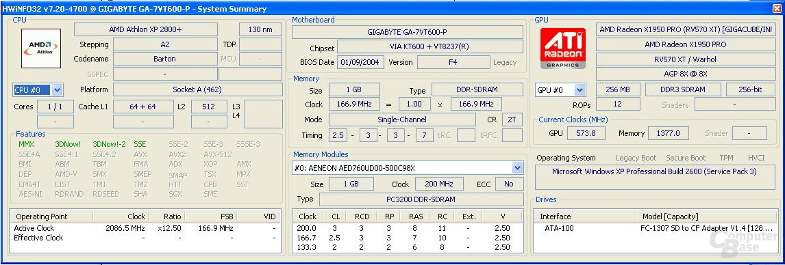Screen dimensions: 785x265
Task: Click the first Timing value 2.5
Action: point(338,135)
